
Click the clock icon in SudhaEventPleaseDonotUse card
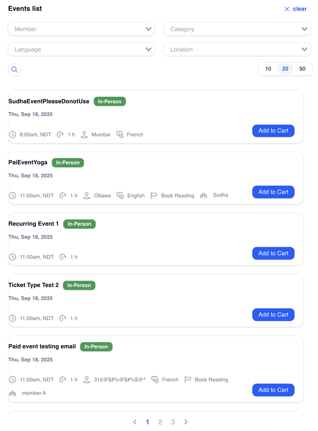click(x=12, y=134)
